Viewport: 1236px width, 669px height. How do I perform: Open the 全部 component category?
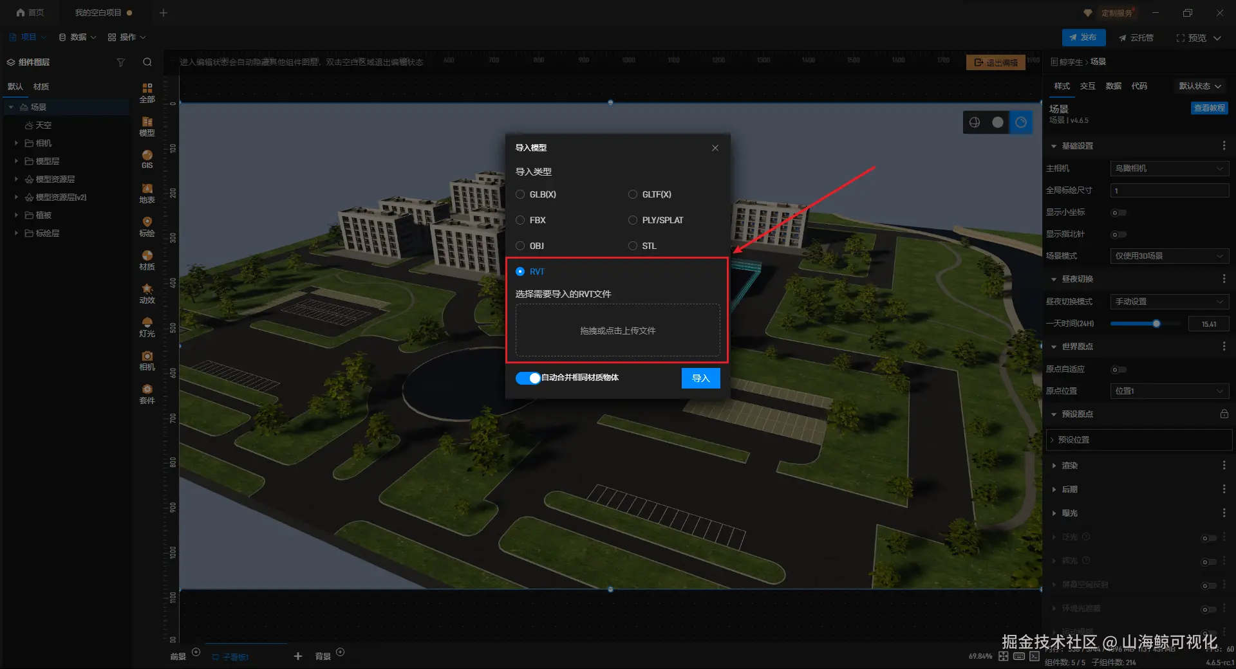pyautogui.click(x=147, y=93)
